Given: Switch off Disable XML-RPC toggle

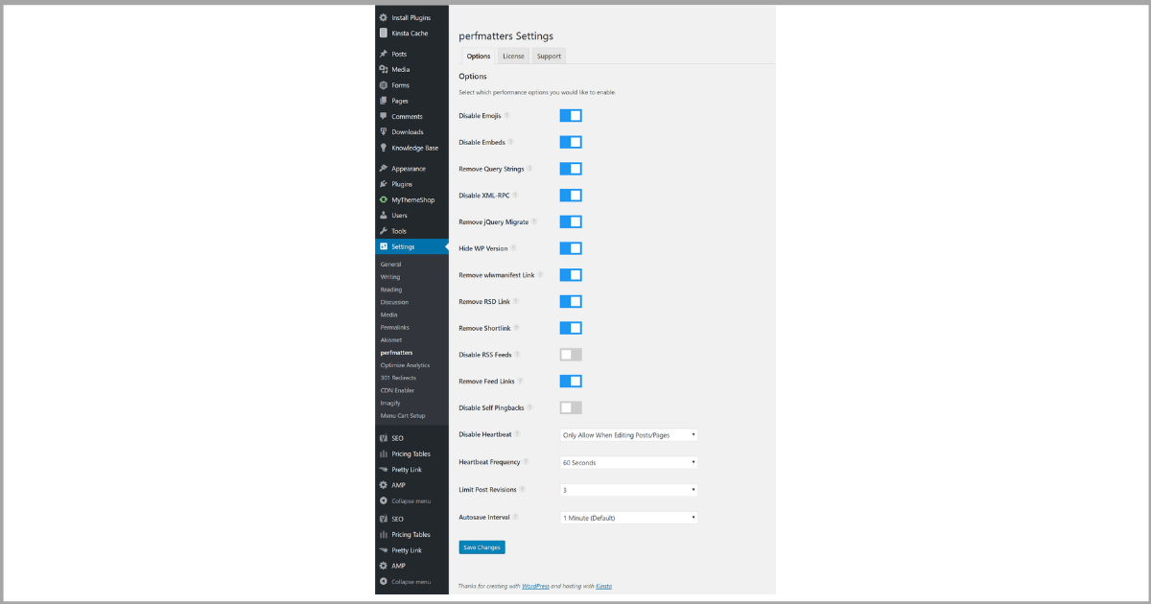Looking at the screenshot, I should [x=571, y=195].
